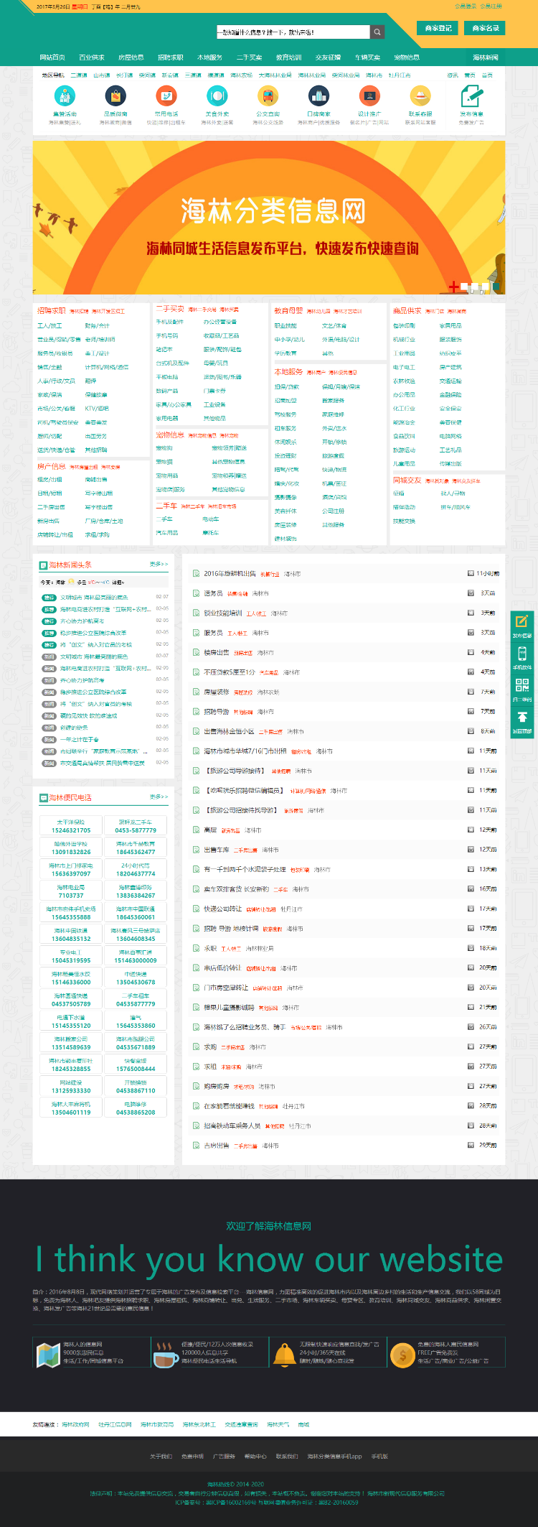Open the 锁业技能培训 listing

coord(223,613)
